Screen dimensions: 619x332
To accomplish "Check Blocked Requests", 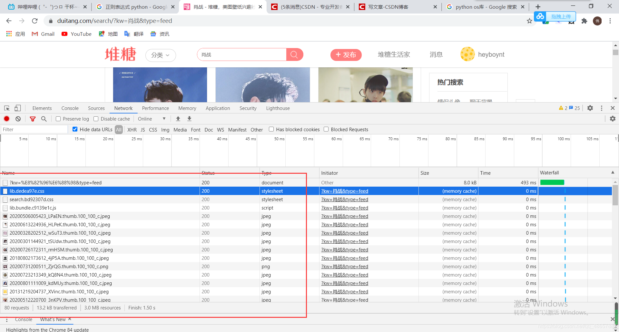I will 326,129.
